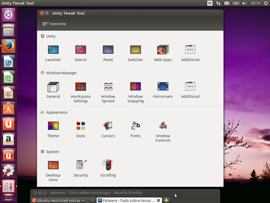
Task: Click the clock showing 20:14
Action: click(256, 3)
